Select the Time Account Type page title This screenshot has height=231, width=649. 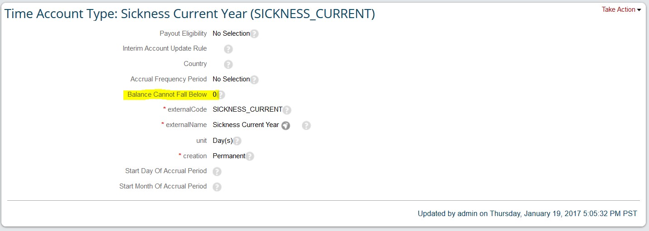coord(190,14)
